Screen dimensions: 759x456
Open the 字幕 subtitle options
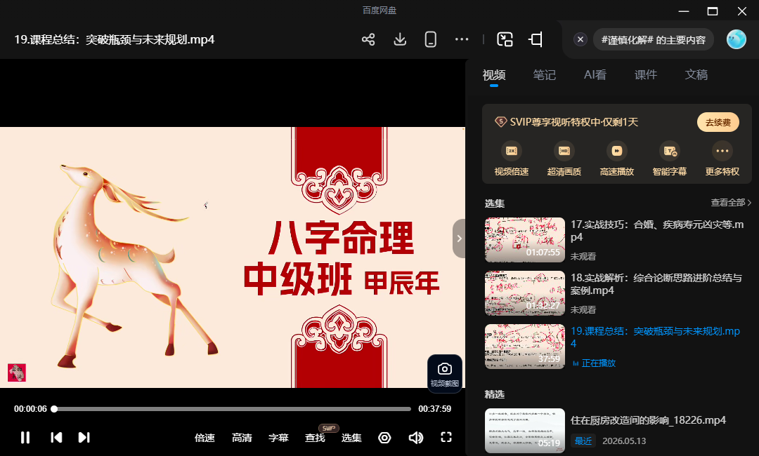[x=278, y=438]
